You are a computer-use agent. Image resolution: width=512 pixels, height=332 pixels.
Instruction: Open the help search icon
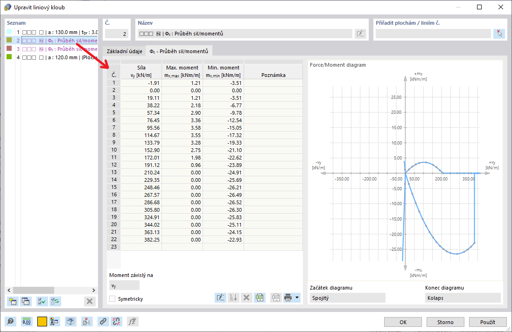pyautogui.click(x=10, y=322)
